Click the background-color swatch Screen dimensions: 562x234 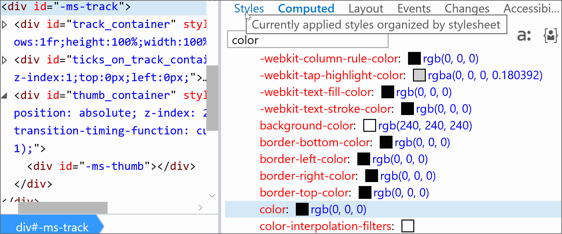tap(369, 126)
